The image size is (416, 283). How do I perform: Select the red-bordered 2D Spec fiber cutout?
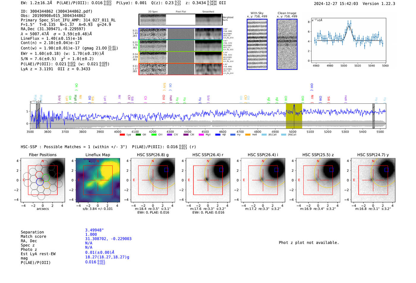click(153, 69)
